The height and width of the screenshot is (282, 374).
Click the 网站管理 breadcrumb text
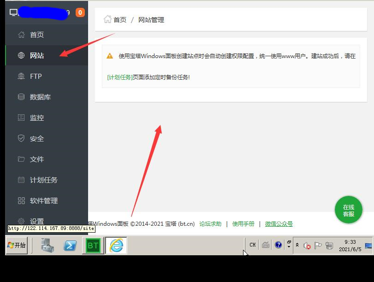pos(151,20)
